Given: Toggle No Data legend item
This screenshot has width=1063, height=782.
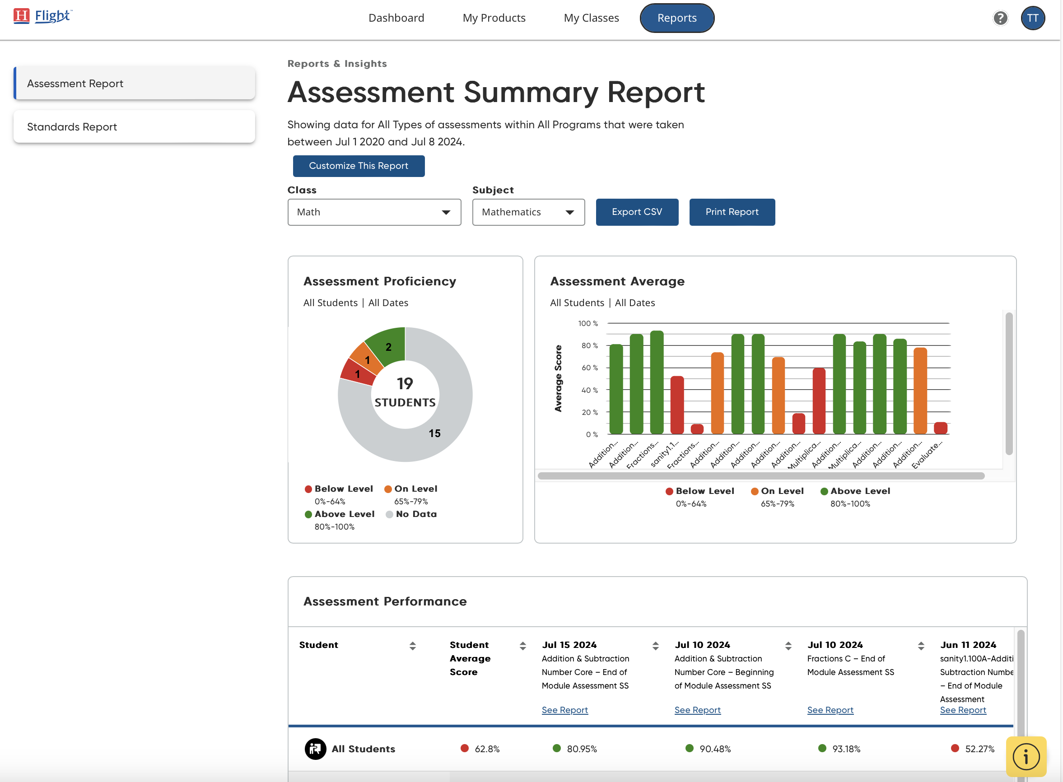Looking at the screenshot, I should (411, 514).
